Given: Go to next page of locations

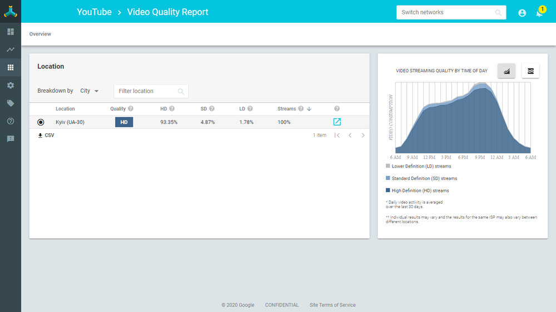Looking at the screenshot, I should (363, 135).
